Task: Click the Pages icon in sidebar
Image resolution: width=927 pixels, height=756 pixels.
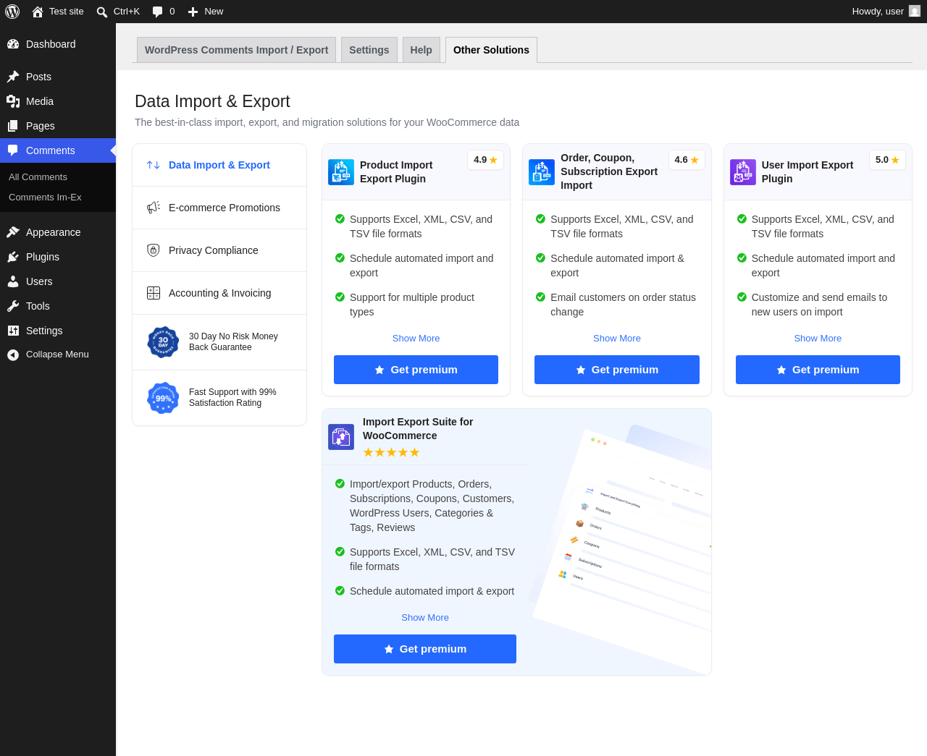Action: [x=13, y=126]
